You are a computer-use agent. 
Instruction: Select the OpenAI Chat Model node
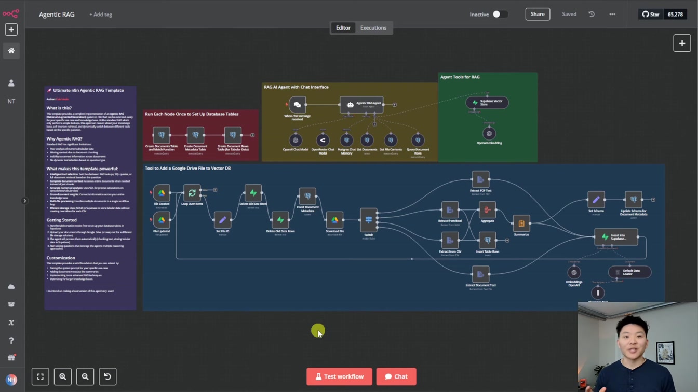(296, 140)
